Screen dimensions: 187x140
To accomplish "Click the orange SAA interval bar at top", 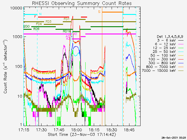I will [113, 12].
